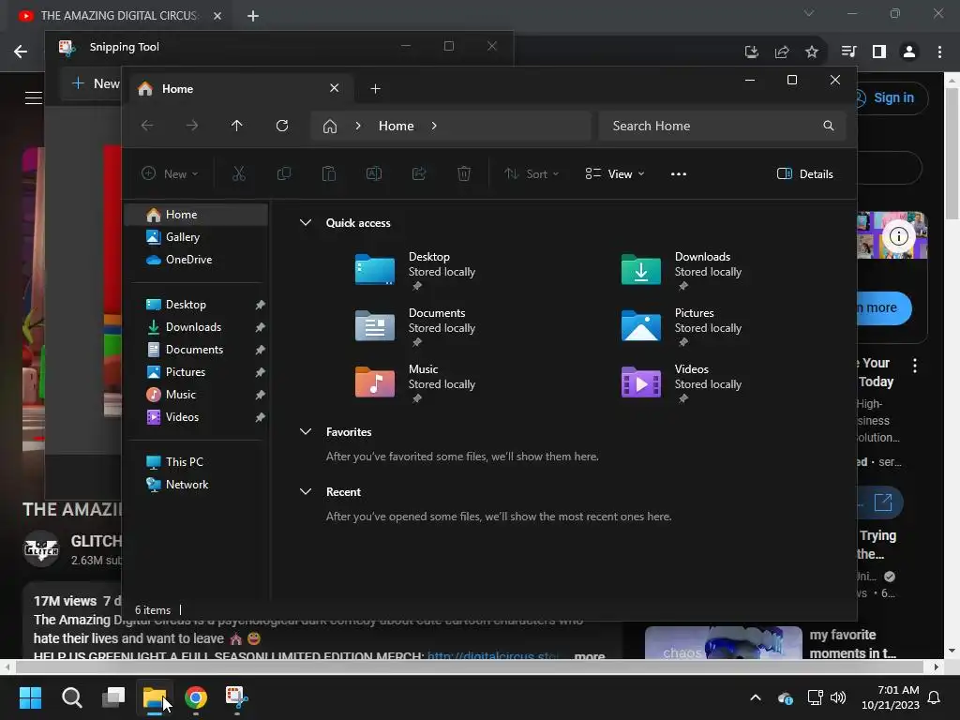Select the Home tab in File Explorer
Screen dimensions: 960x720
click(239, 89)
